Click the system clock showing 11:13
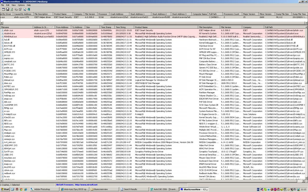The image size is (308, 192). (x=304, y=189)
